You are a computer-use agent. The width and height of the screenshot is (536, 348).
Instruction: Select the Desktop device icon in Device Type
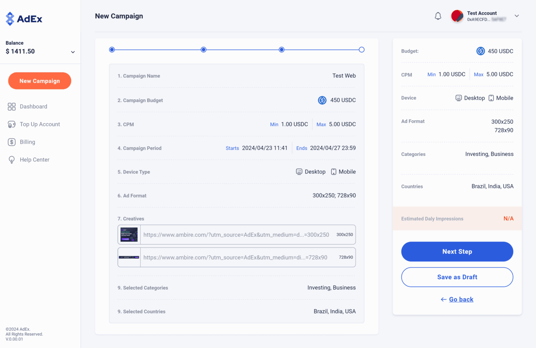[x=298, y=172]
